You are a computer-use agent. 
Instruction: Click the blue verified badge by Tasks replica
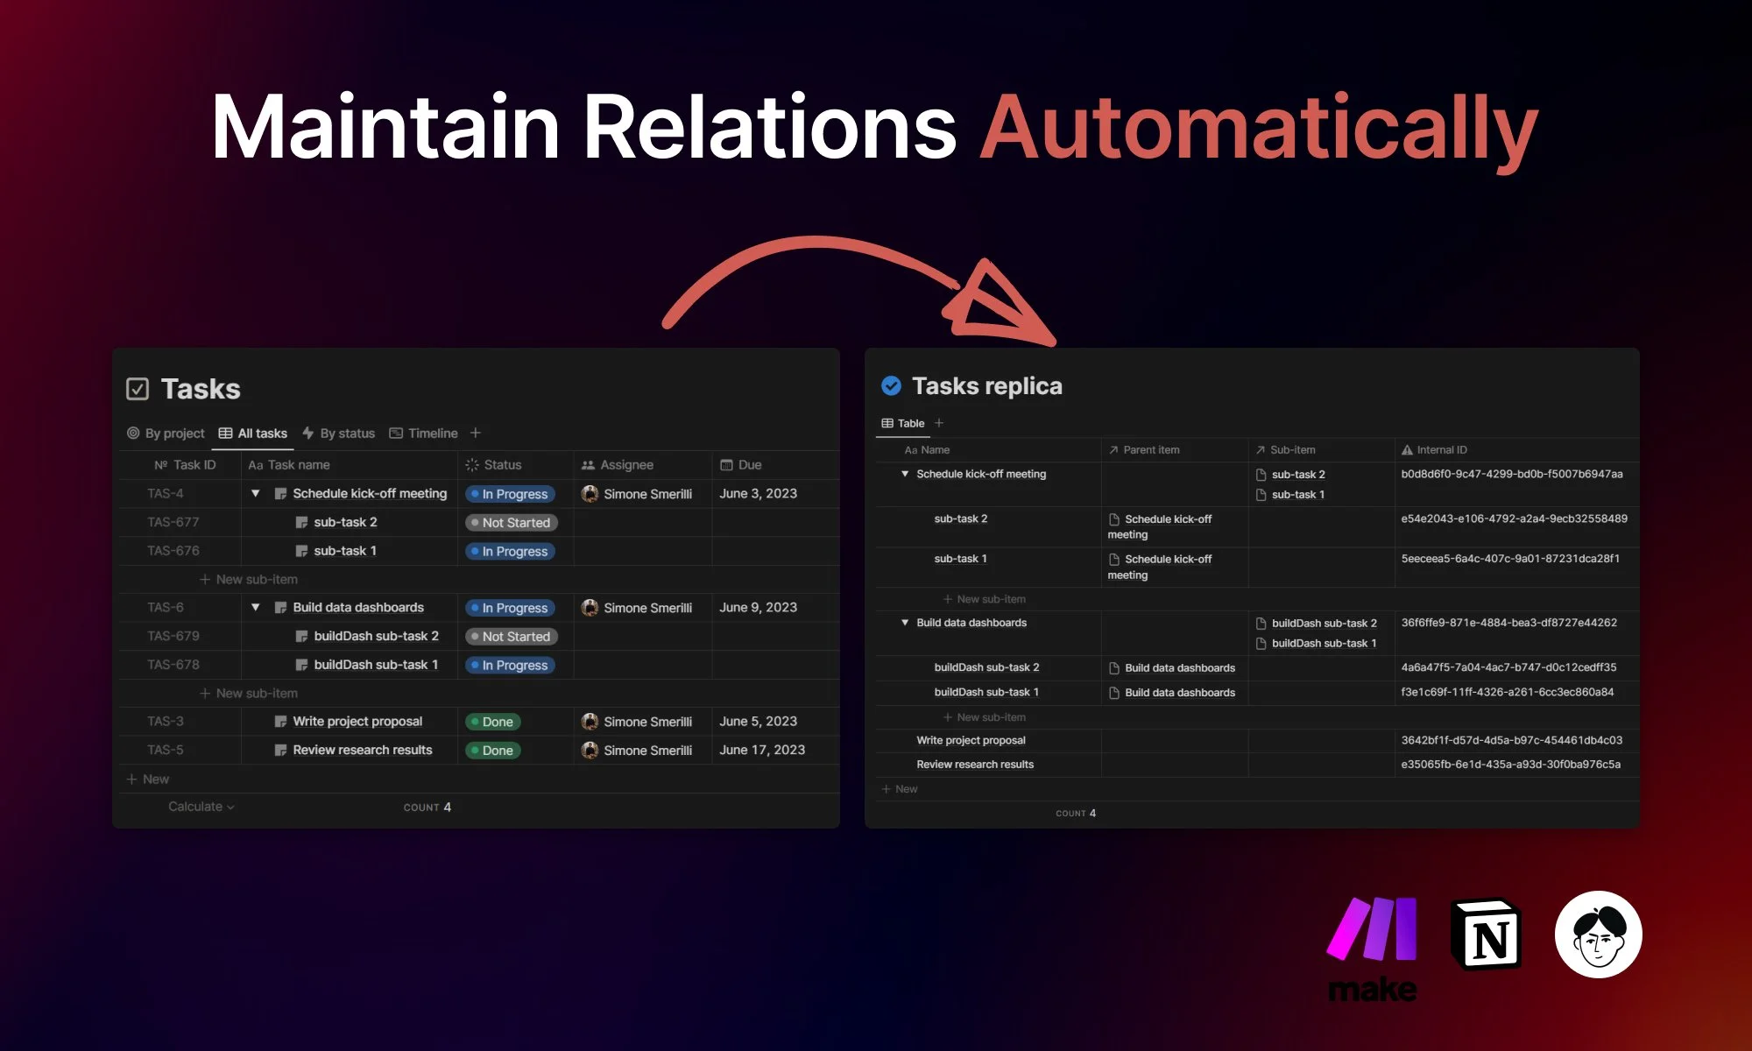coord(891,385)
